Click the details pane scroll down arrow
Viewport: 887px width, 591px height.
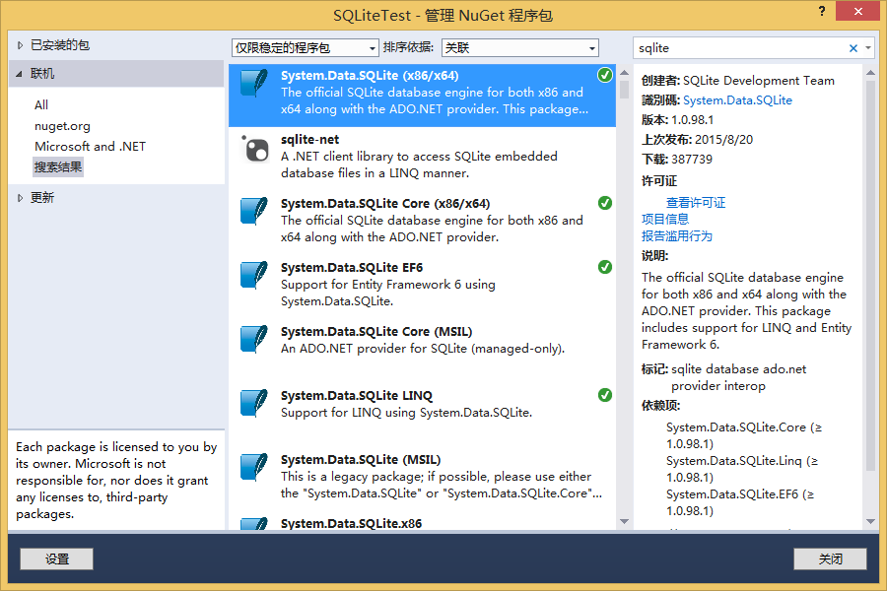tap(870, 521)
